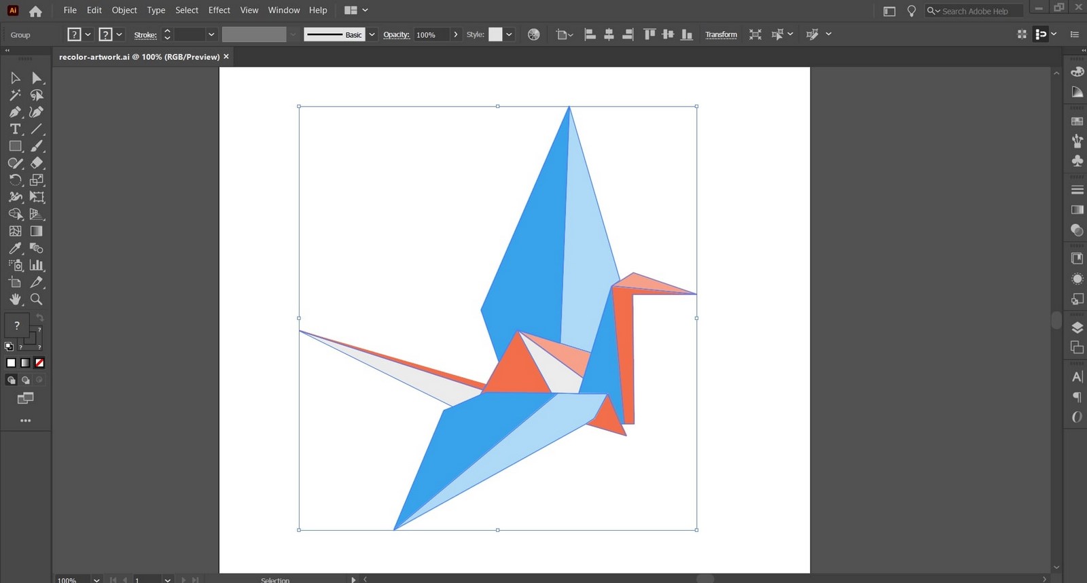The width and height of the screenshot is (1087, 583).
Task: Click the Stroke label link
Action: [145, 35]
